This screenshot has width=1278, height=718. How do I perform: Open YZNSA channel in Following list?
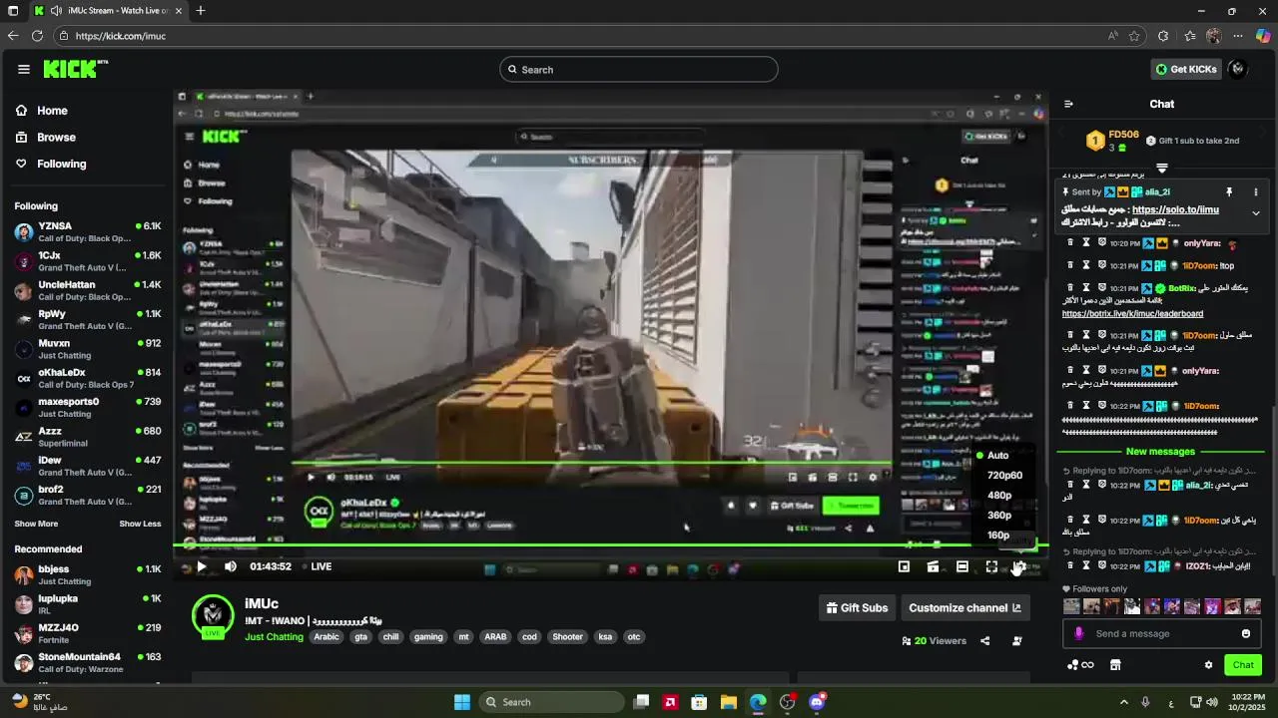[87, 232]
